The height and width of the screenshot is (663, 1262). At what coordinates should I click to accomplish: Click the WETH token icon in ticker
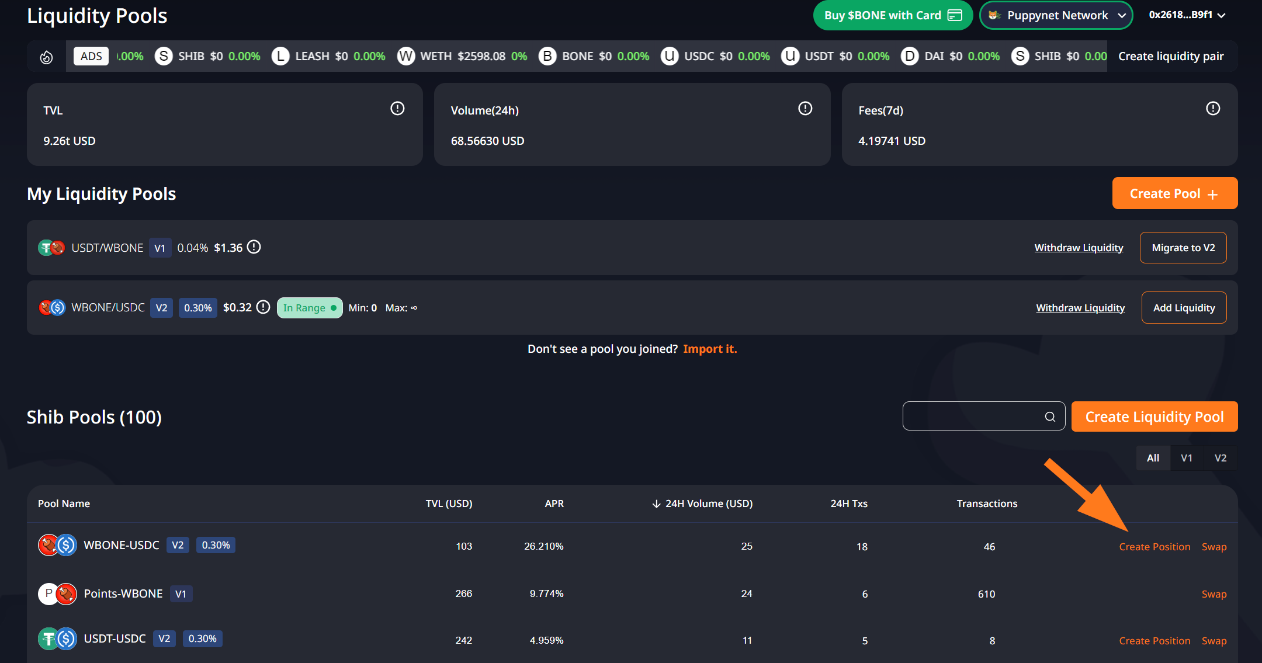click(x=405, y=56)
